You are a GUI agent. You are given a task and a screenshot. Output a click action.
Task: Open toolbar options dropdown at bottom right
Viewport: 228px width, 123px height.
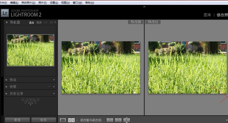point(226,120)
